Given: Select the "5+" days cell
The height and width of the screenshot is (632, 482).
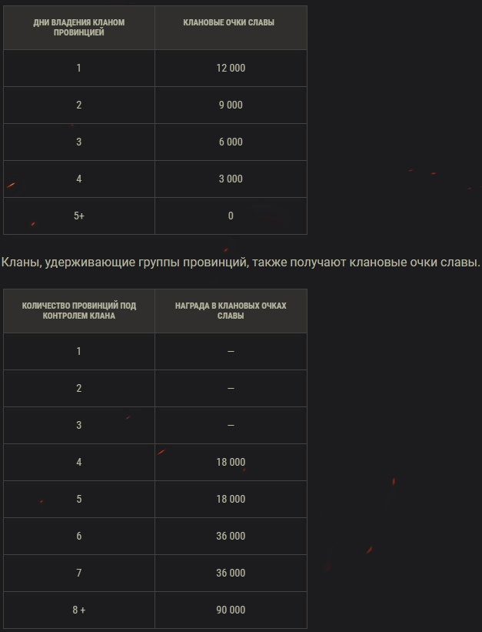Looking at the screenshot, I should tap(79, 216).
